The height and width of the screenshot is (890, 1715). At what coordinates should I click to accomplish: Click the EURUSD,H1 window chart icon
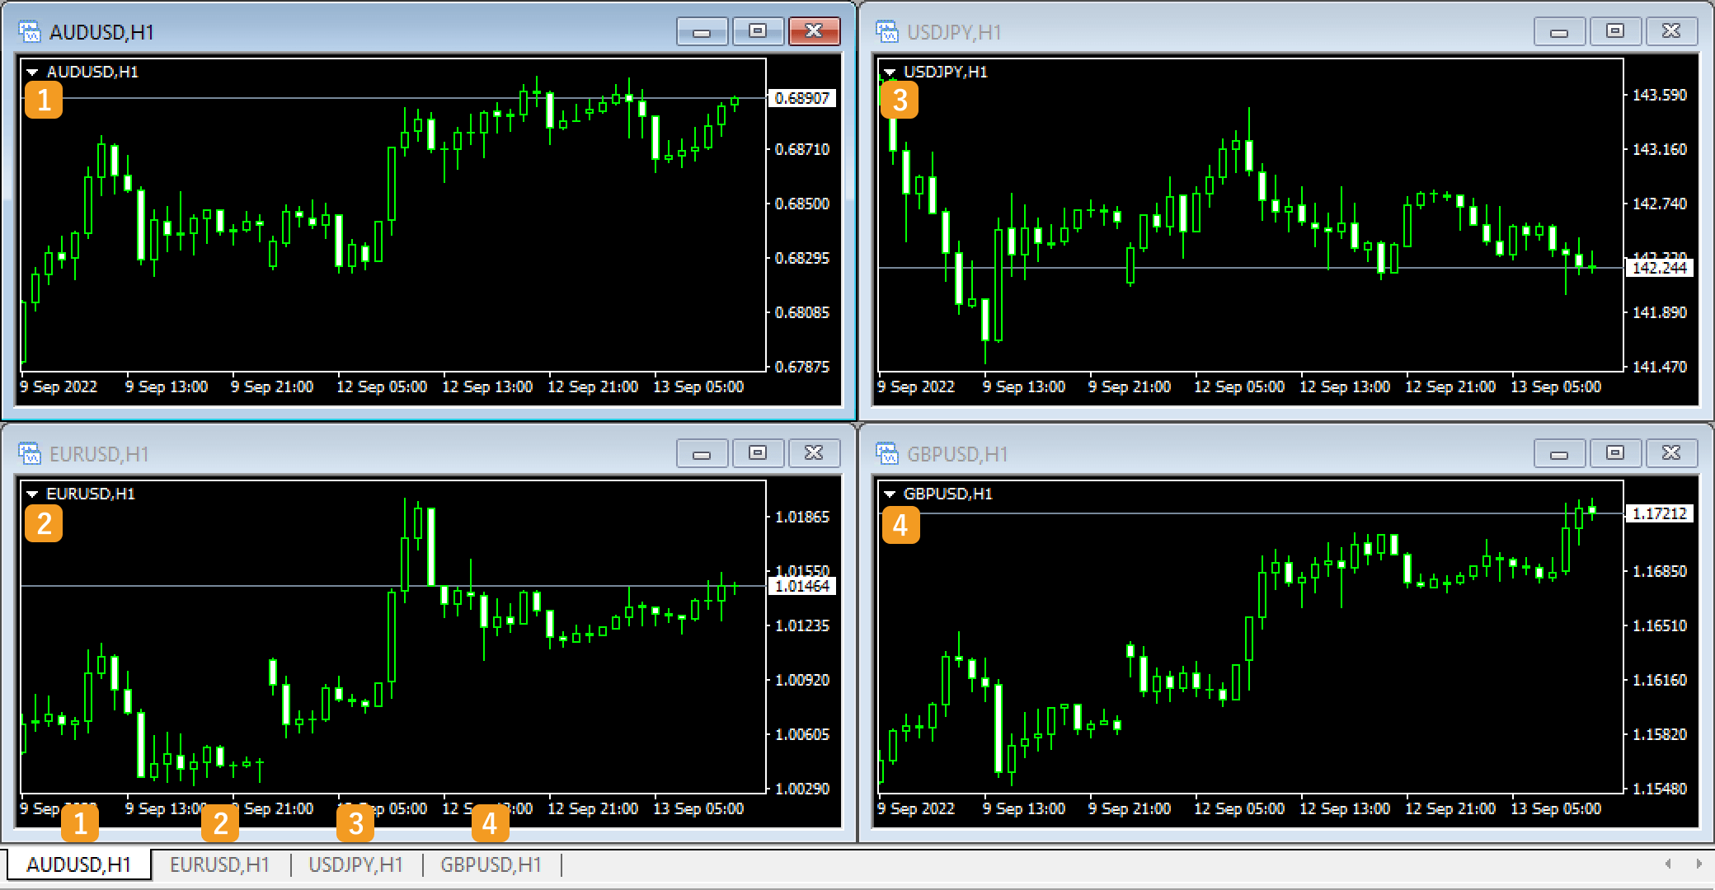pos(30,454)
